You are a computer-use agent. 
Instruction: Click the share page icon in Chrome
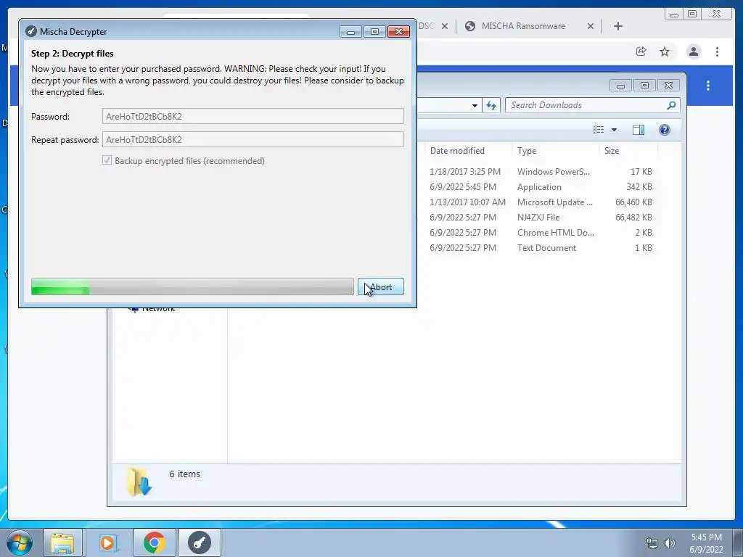point(641,51)
